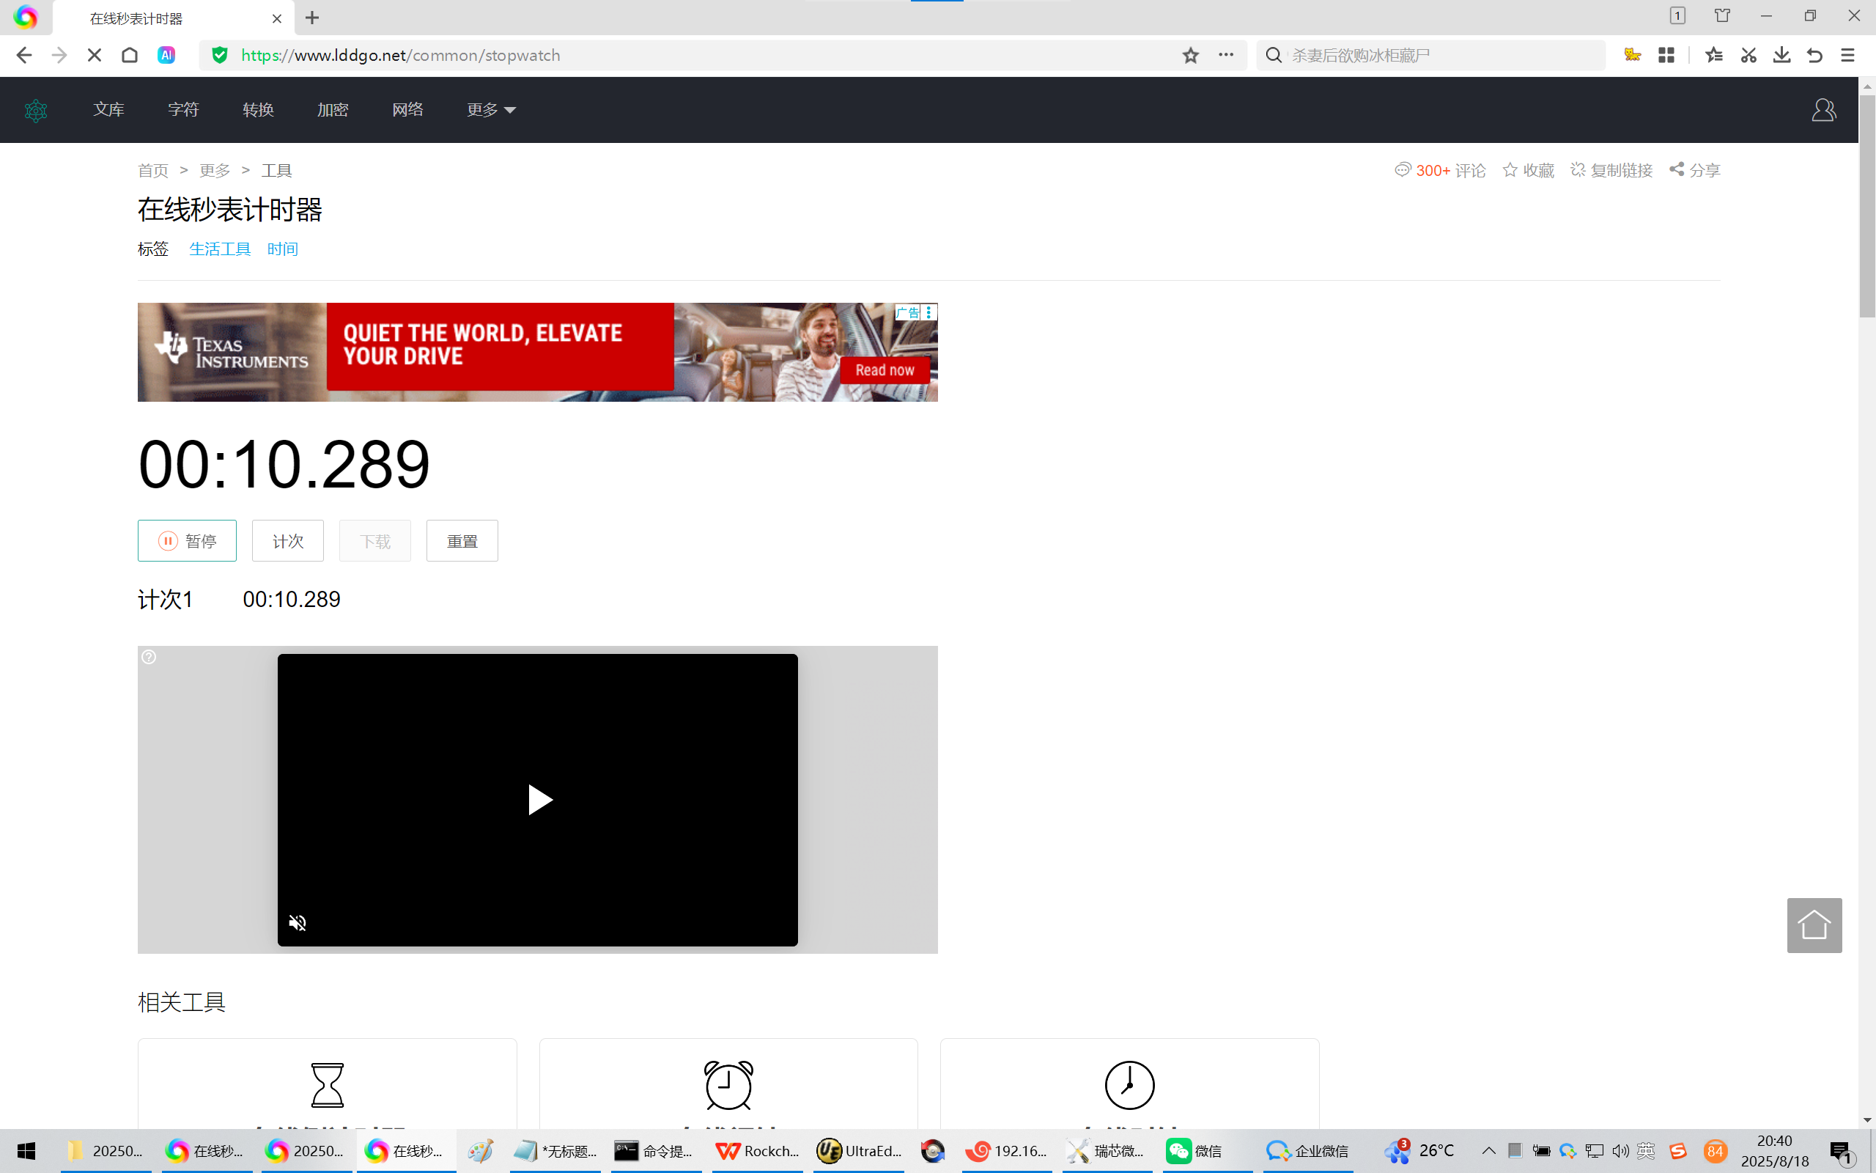Click the back-to-top home icon

pos(1814,924)
